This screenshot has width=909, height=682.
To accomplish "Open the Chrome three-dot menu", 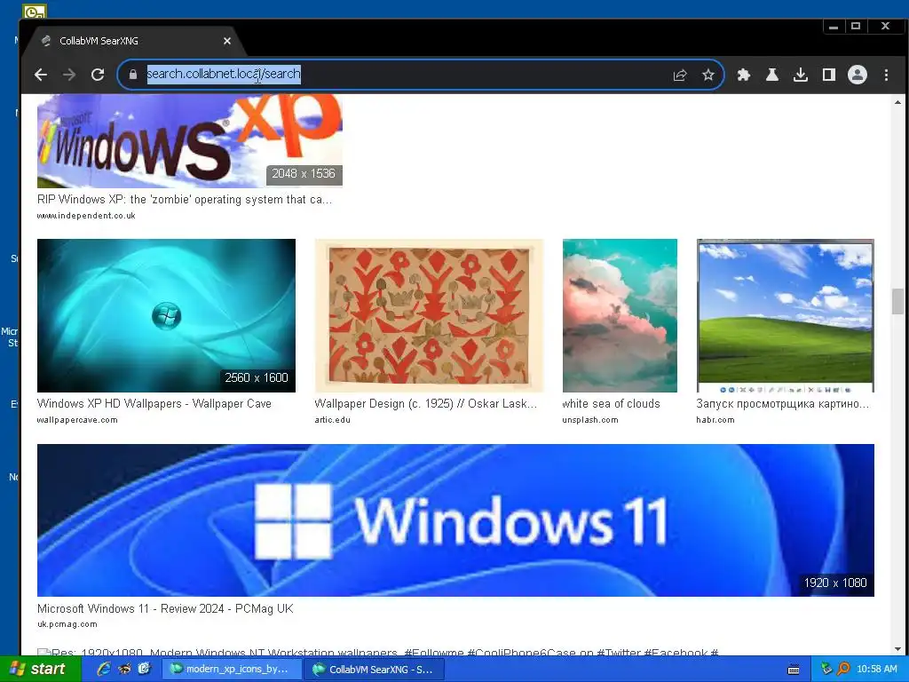I will click(x=886, y=75).
